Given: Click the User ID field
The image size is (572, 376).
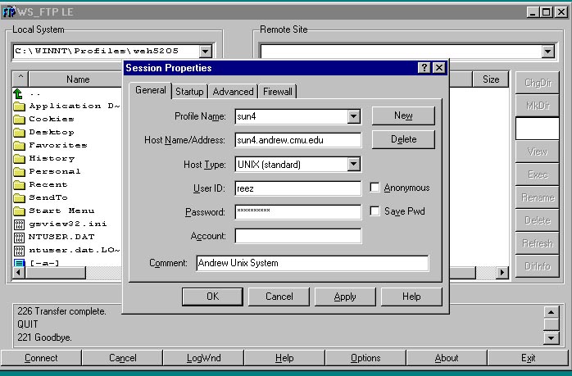Looking at the screenshot, I should (298, 188).
